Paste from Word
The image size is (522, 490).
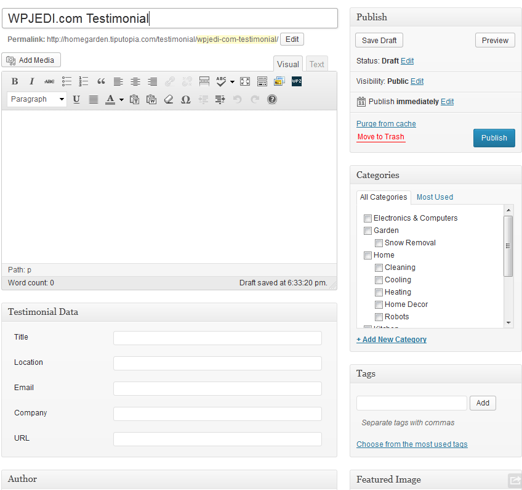151,99
